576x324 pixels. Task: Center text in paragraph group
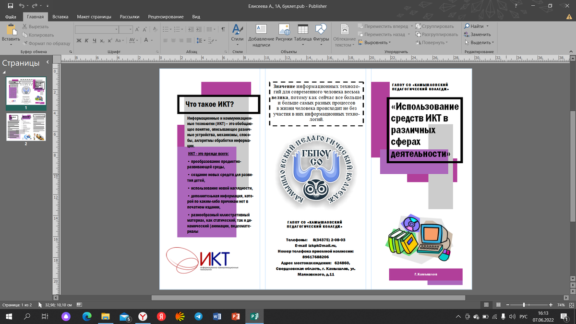coord(174,41)
